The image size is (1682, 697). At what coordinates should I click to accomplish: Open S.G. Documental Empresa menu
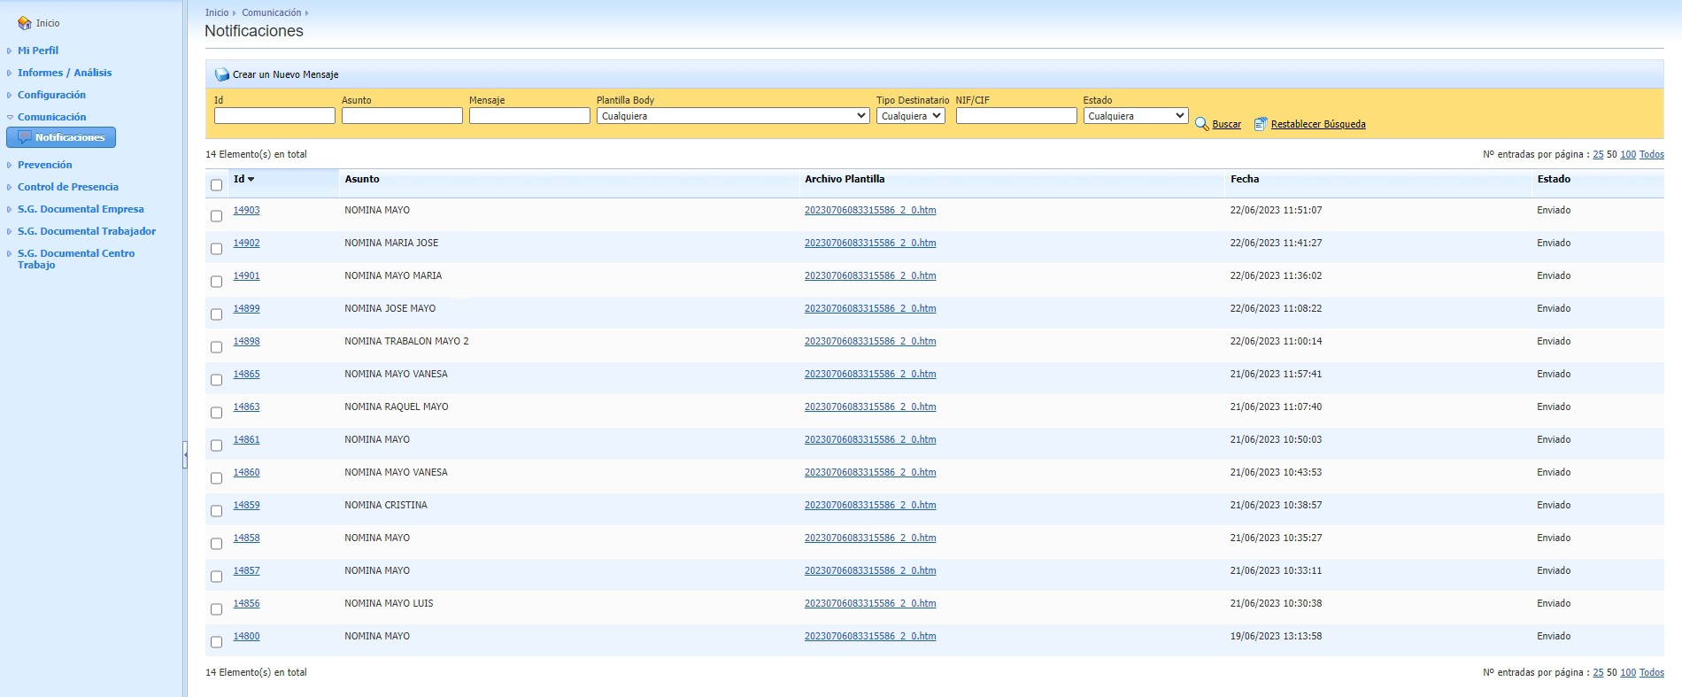(81, 209)
